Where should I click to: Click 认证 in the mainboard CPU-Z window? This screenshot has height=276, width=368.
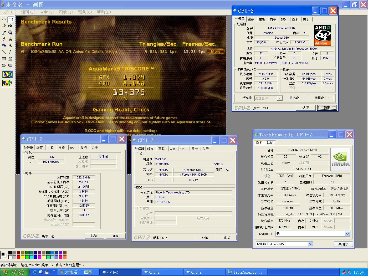(205, 237)
